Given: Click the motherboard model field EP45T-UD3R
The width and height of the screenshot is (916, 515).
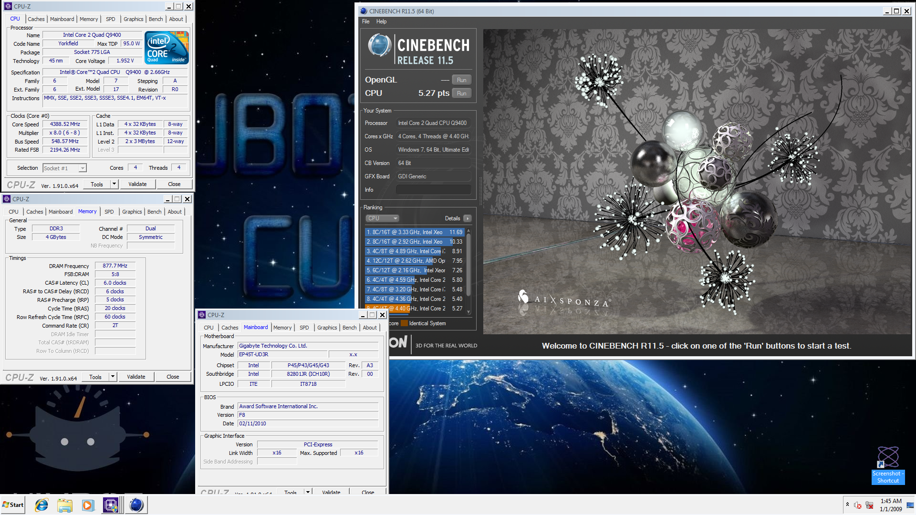Looking at the screenshot, I should pyautogui.click(x=282, y=355).
